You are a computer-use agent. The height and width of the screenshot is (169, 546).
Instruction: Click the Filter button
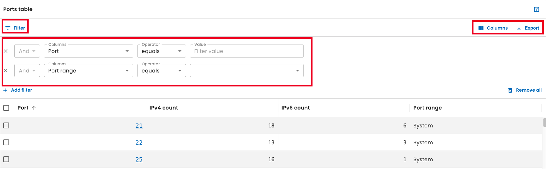pos(15,28)
